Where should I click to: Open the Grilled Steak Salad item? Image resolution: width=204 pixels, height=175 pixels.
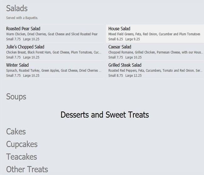(x=125, y=65)
